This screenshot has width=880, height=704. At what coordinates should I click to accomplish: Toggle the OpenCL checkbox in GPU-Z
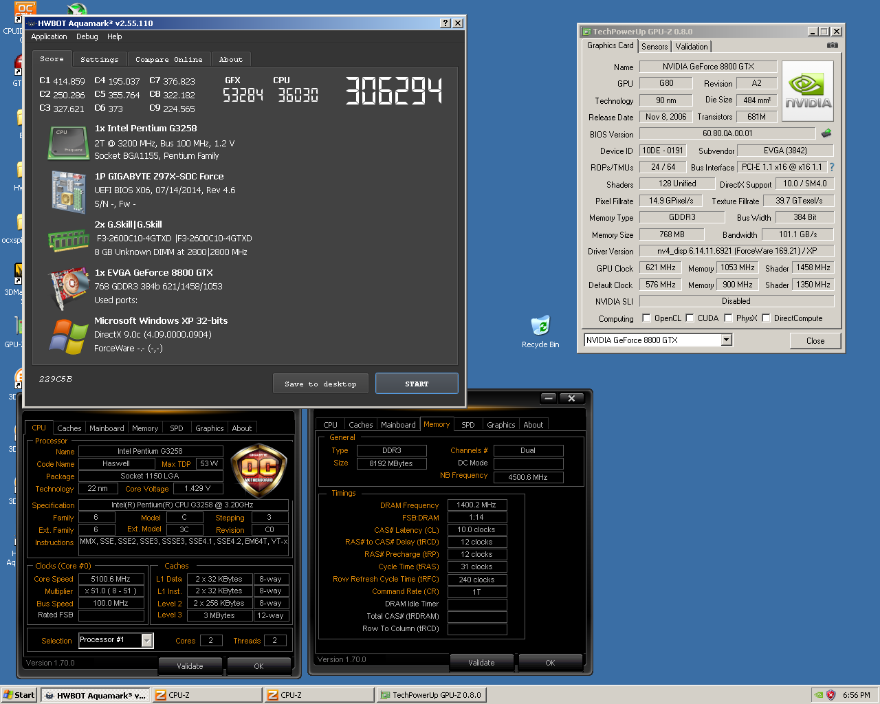coord(646,318)
